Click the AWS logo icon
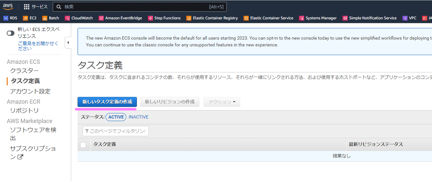 point(8,6)
